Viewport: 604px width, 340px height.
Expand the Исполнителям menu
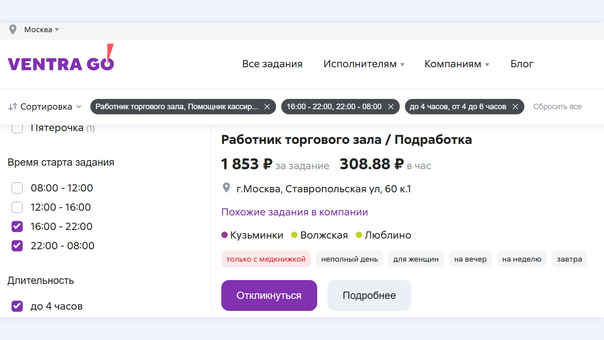(x=364, y=64)
